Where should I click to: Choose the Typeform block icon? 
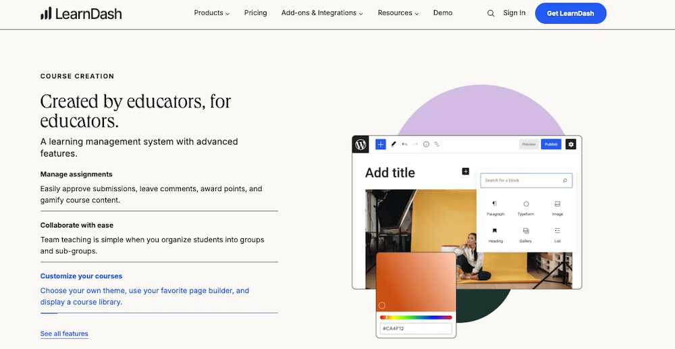[526, 204]
